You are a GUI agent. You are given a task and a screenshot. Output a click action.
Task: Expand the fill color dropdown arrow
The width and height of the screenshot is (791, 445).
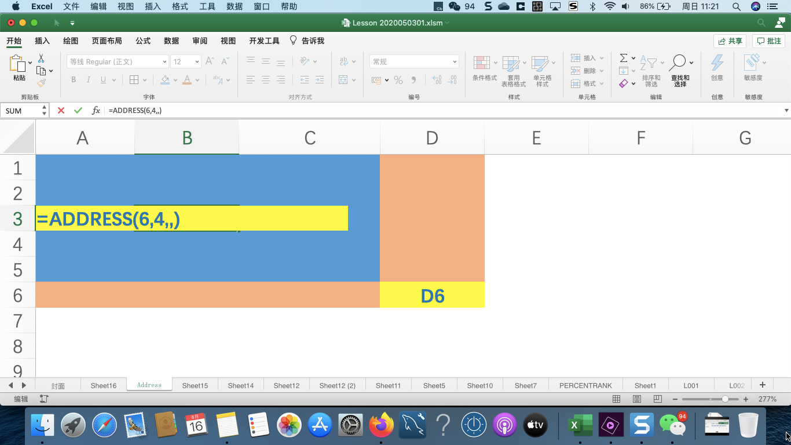175,80
